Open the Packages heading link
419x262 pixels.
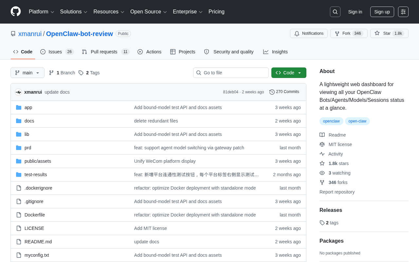(332, 241)
